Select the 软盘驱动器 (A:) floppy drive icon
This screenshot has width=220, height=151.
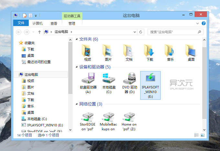88,80
